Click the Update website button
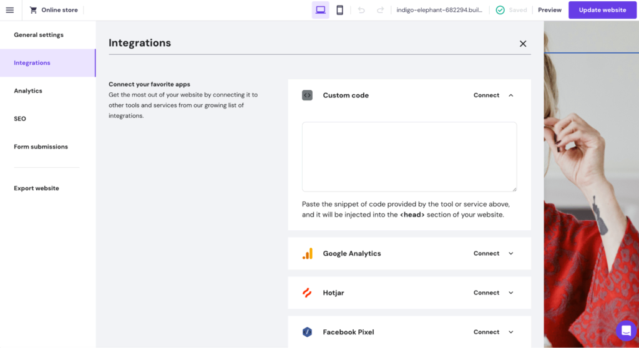The width and height of the screenshot is (639, 348). pyautogui.click(x=602, y=10)
